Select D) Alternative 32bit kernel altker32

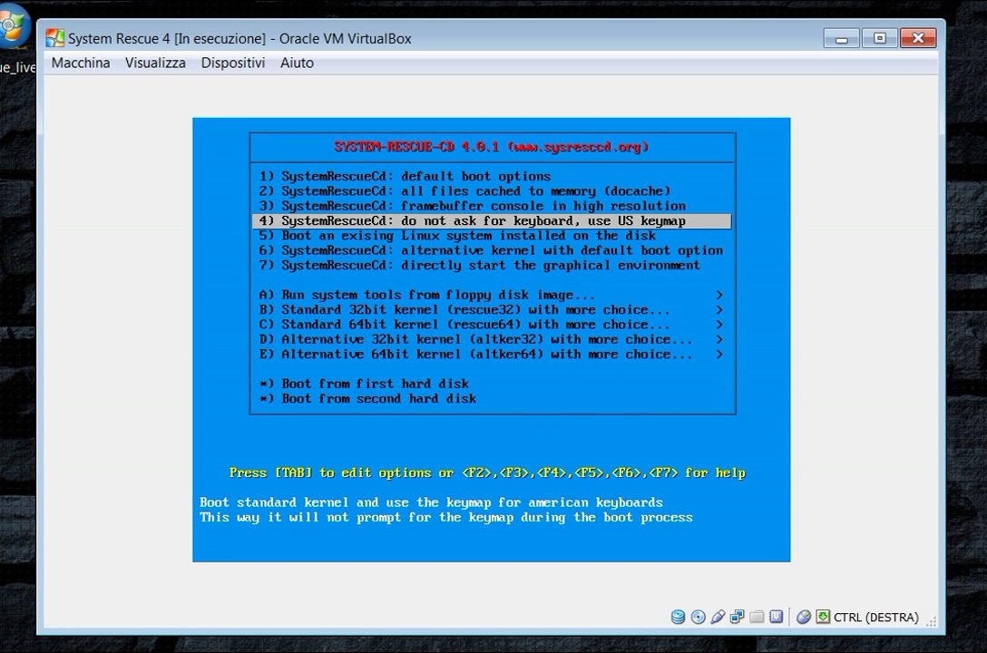click(x=492, y=340)
